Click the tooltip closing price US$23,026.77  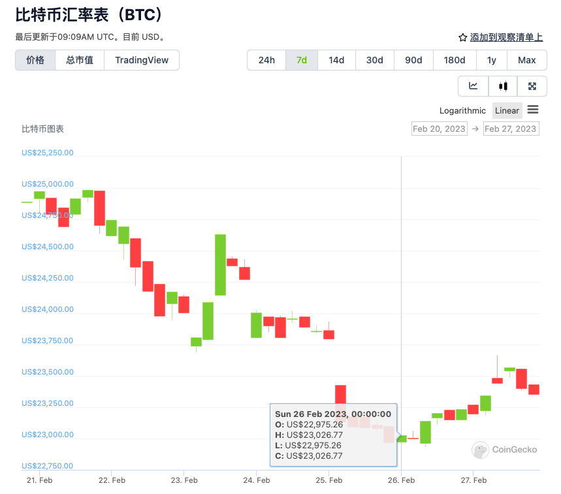coord(315,455)
